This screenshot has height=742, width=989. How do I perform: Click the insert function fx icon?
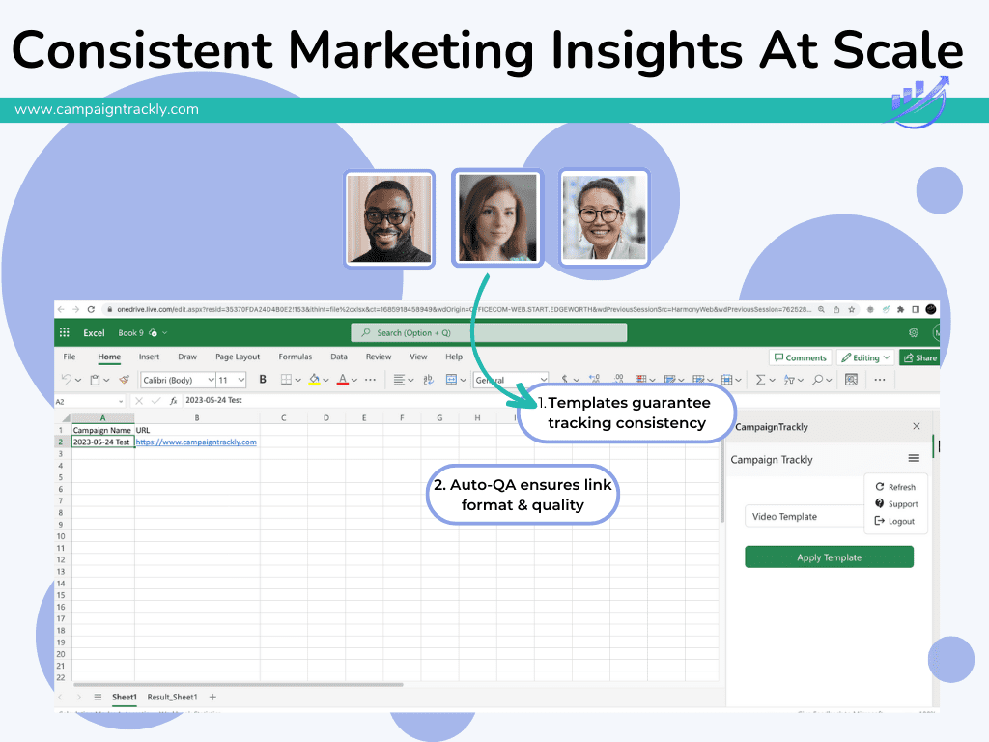(x=173, y=401)
